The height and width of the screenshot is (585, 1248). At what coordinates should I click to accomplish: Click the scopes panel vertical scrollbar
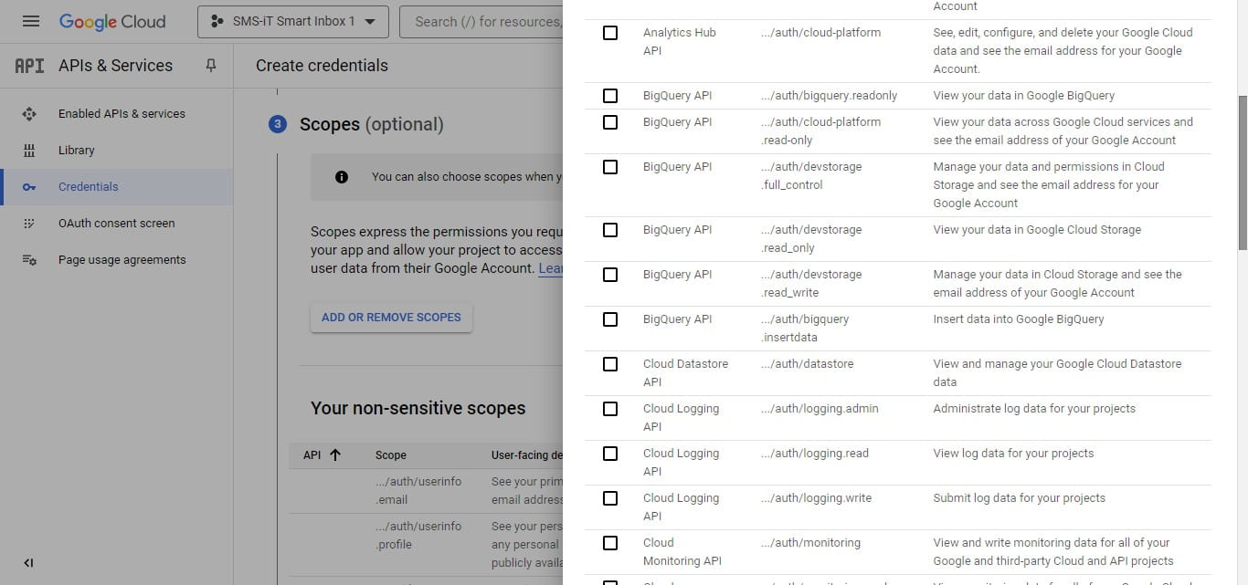1243,172
